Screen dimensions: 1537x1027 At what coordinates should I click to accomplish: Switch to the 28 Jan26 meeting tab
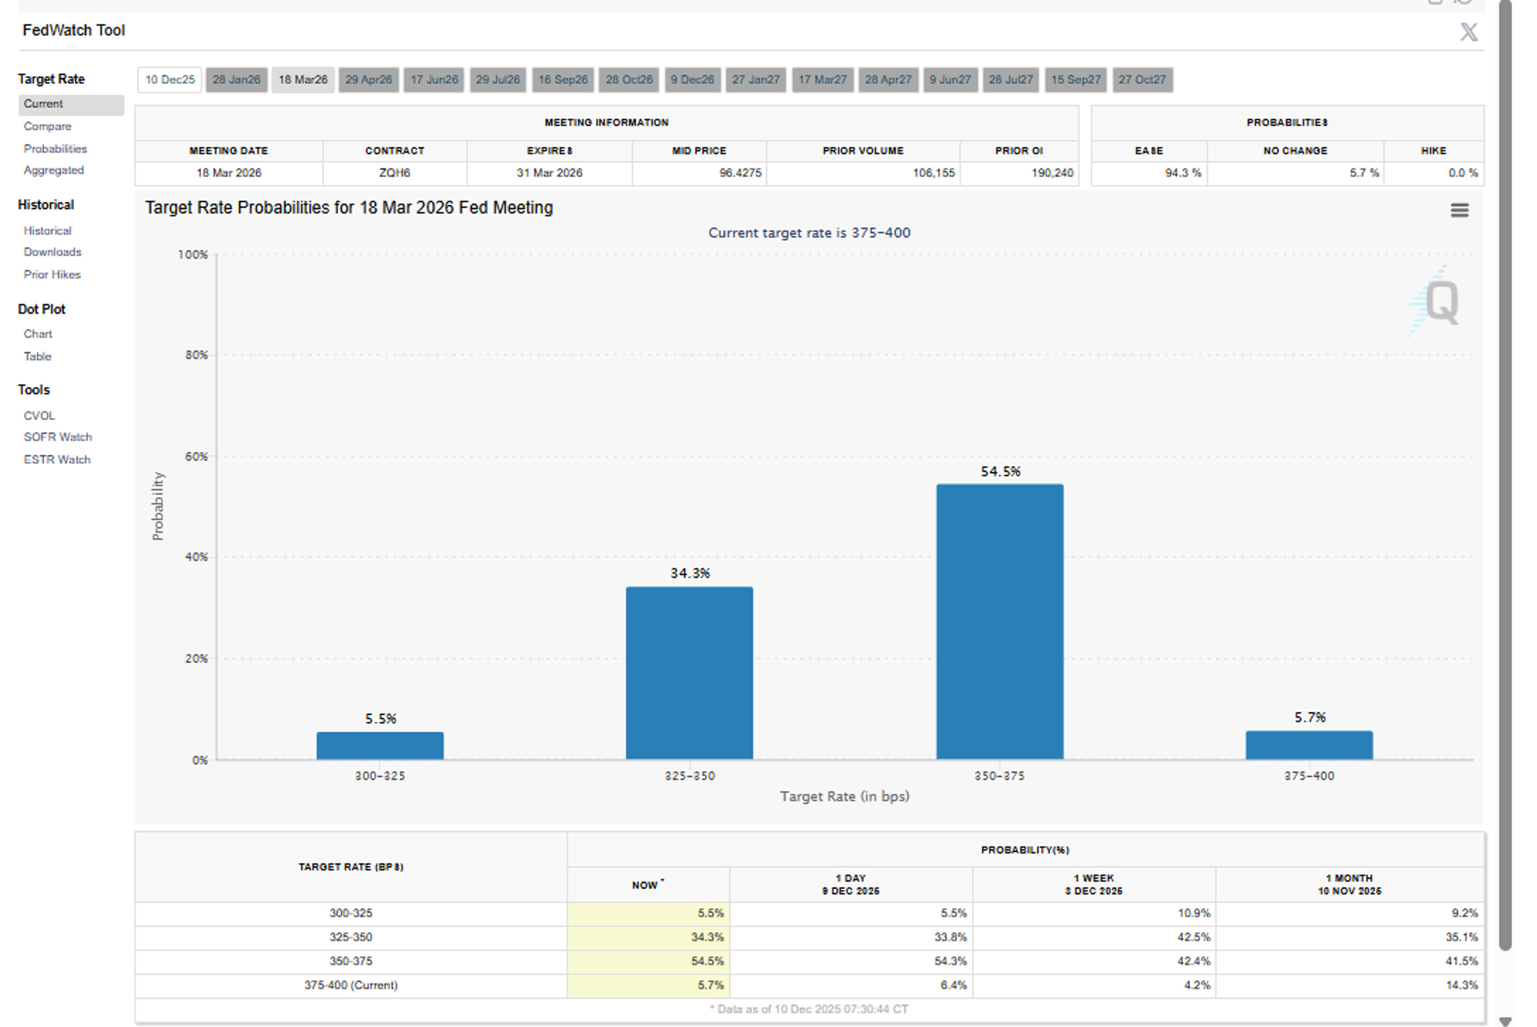[237, 80]
